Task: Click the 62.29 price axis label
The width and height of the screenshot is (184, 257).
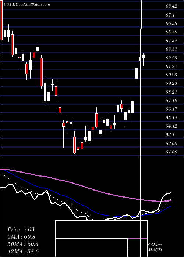Action: 171,58
